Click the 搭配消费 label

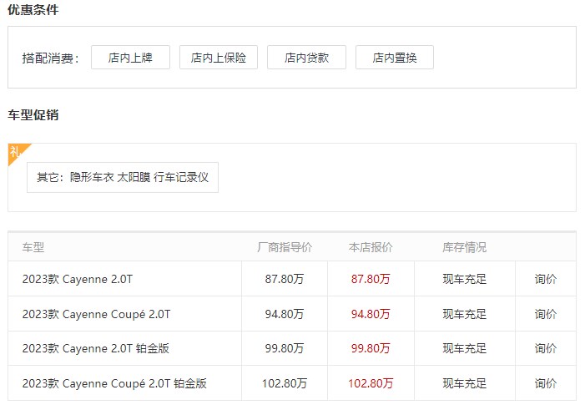50,58
